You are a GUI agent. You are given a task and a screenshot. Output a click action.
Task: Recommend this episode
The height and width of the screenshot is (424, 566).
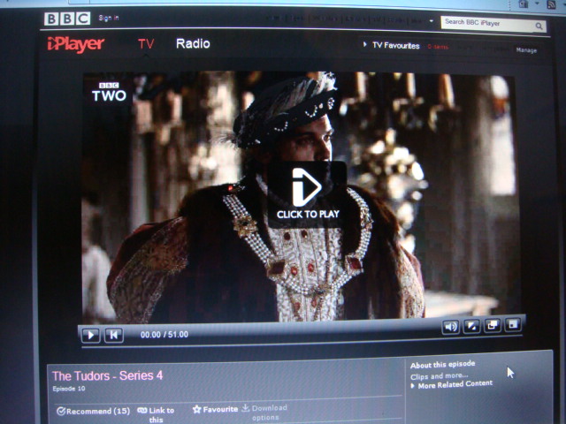point(93,411)
